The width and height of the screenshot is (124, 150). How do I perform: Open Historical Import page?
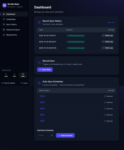click(x=15, y=30)
